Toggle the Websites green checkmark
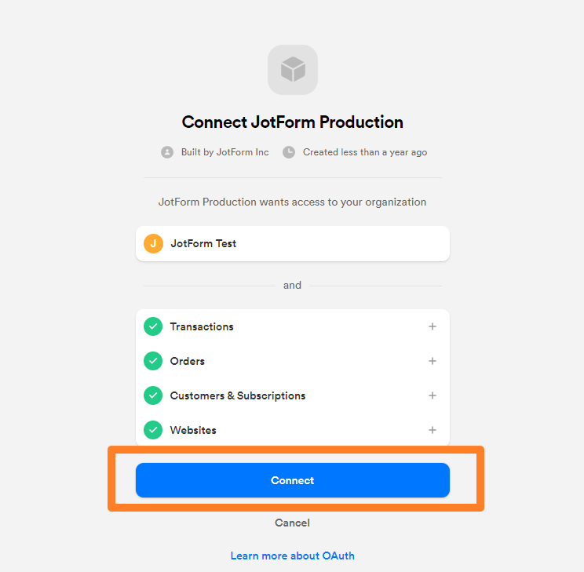584x572 pixels. [x=153, y=430]
